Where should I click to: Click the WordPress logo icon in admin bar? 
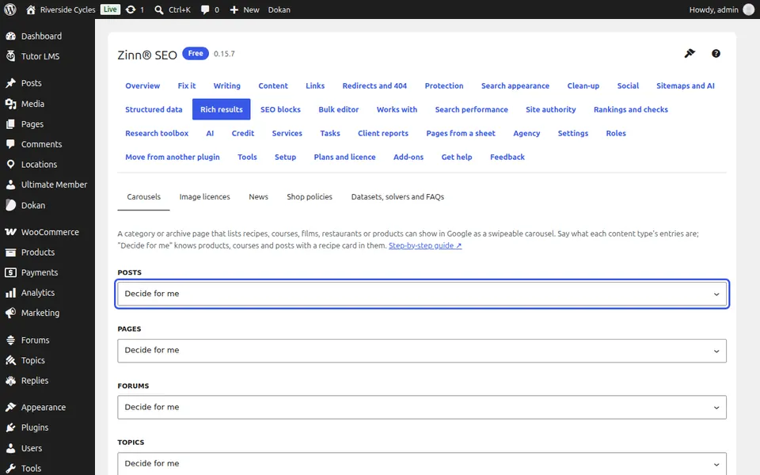pyautogui.click(x=9, y=9)
